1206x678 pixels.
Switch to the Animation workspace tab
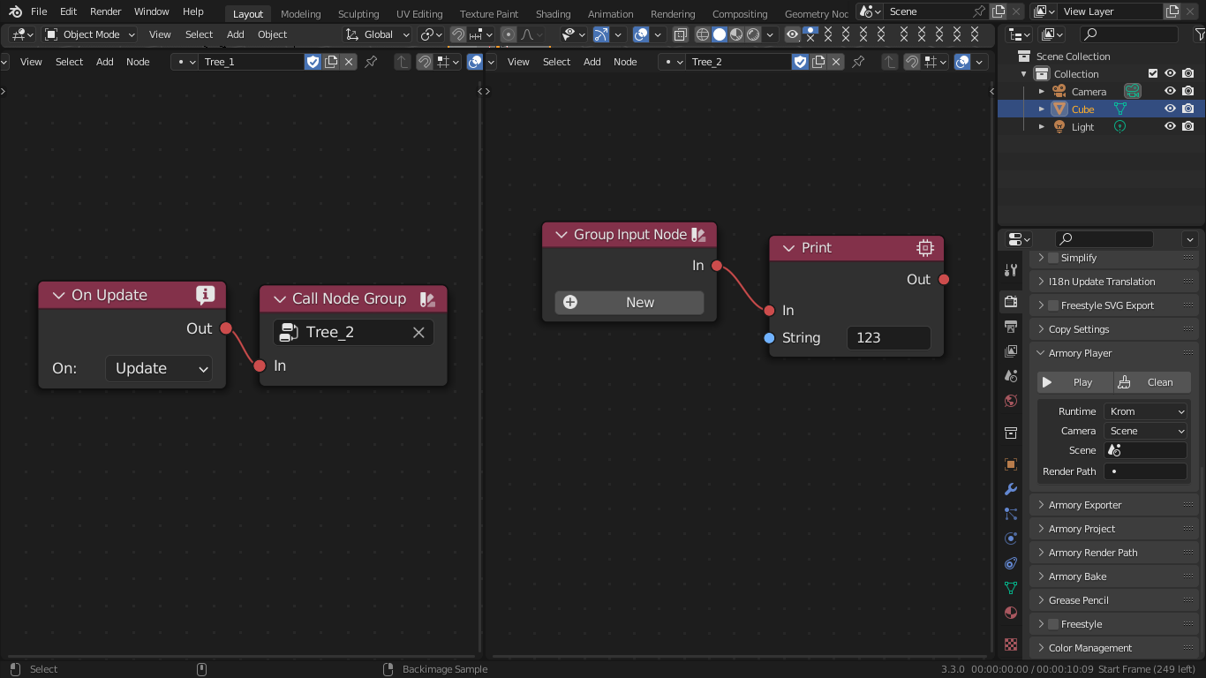610,14
